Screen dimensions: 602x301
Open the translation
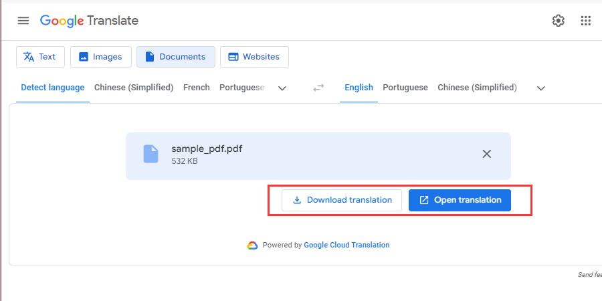coord(460,200)
